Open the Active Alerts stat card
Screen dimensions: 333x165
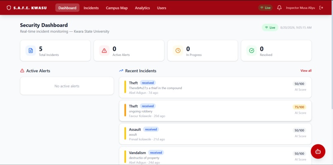(129, 50)
